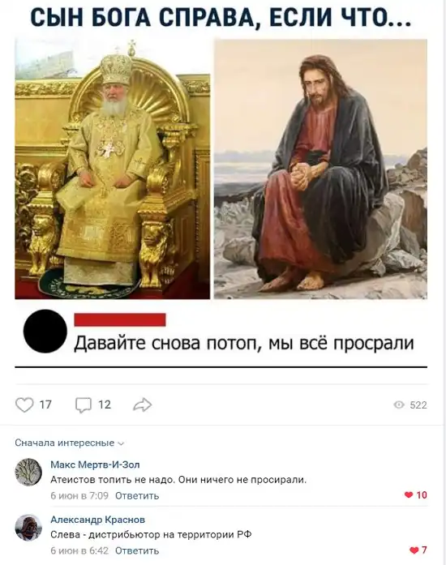Click the redacted red author name
Image resolution: width=446 pixels, height=565 pixels.
pyautogui.click(x=120, y=319)
